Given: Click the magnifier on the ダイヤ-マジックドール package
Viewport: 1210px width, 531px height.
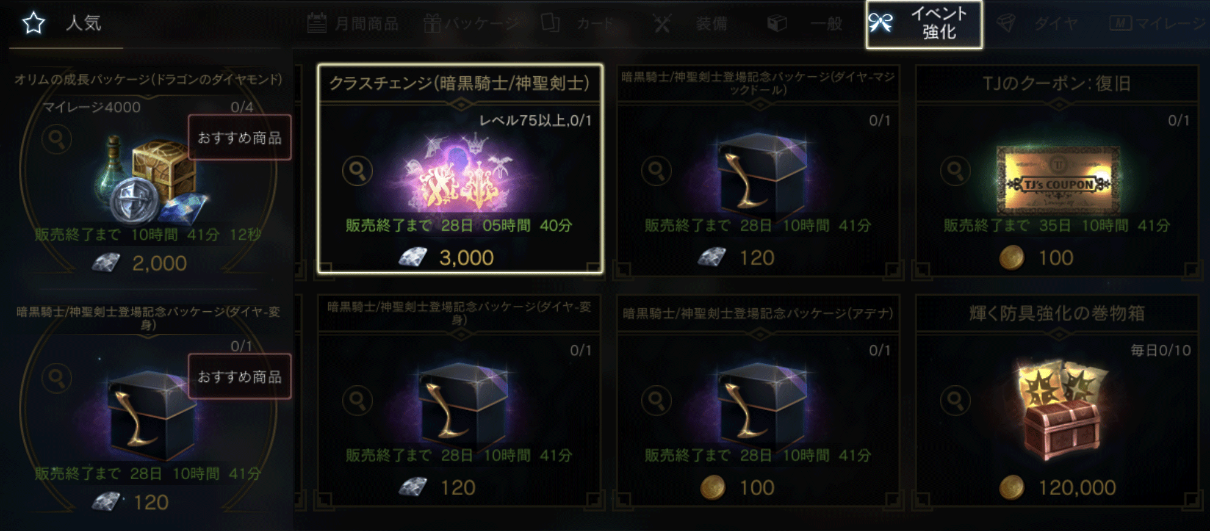Looking at the screenshot, I should (x=657, y=171).
